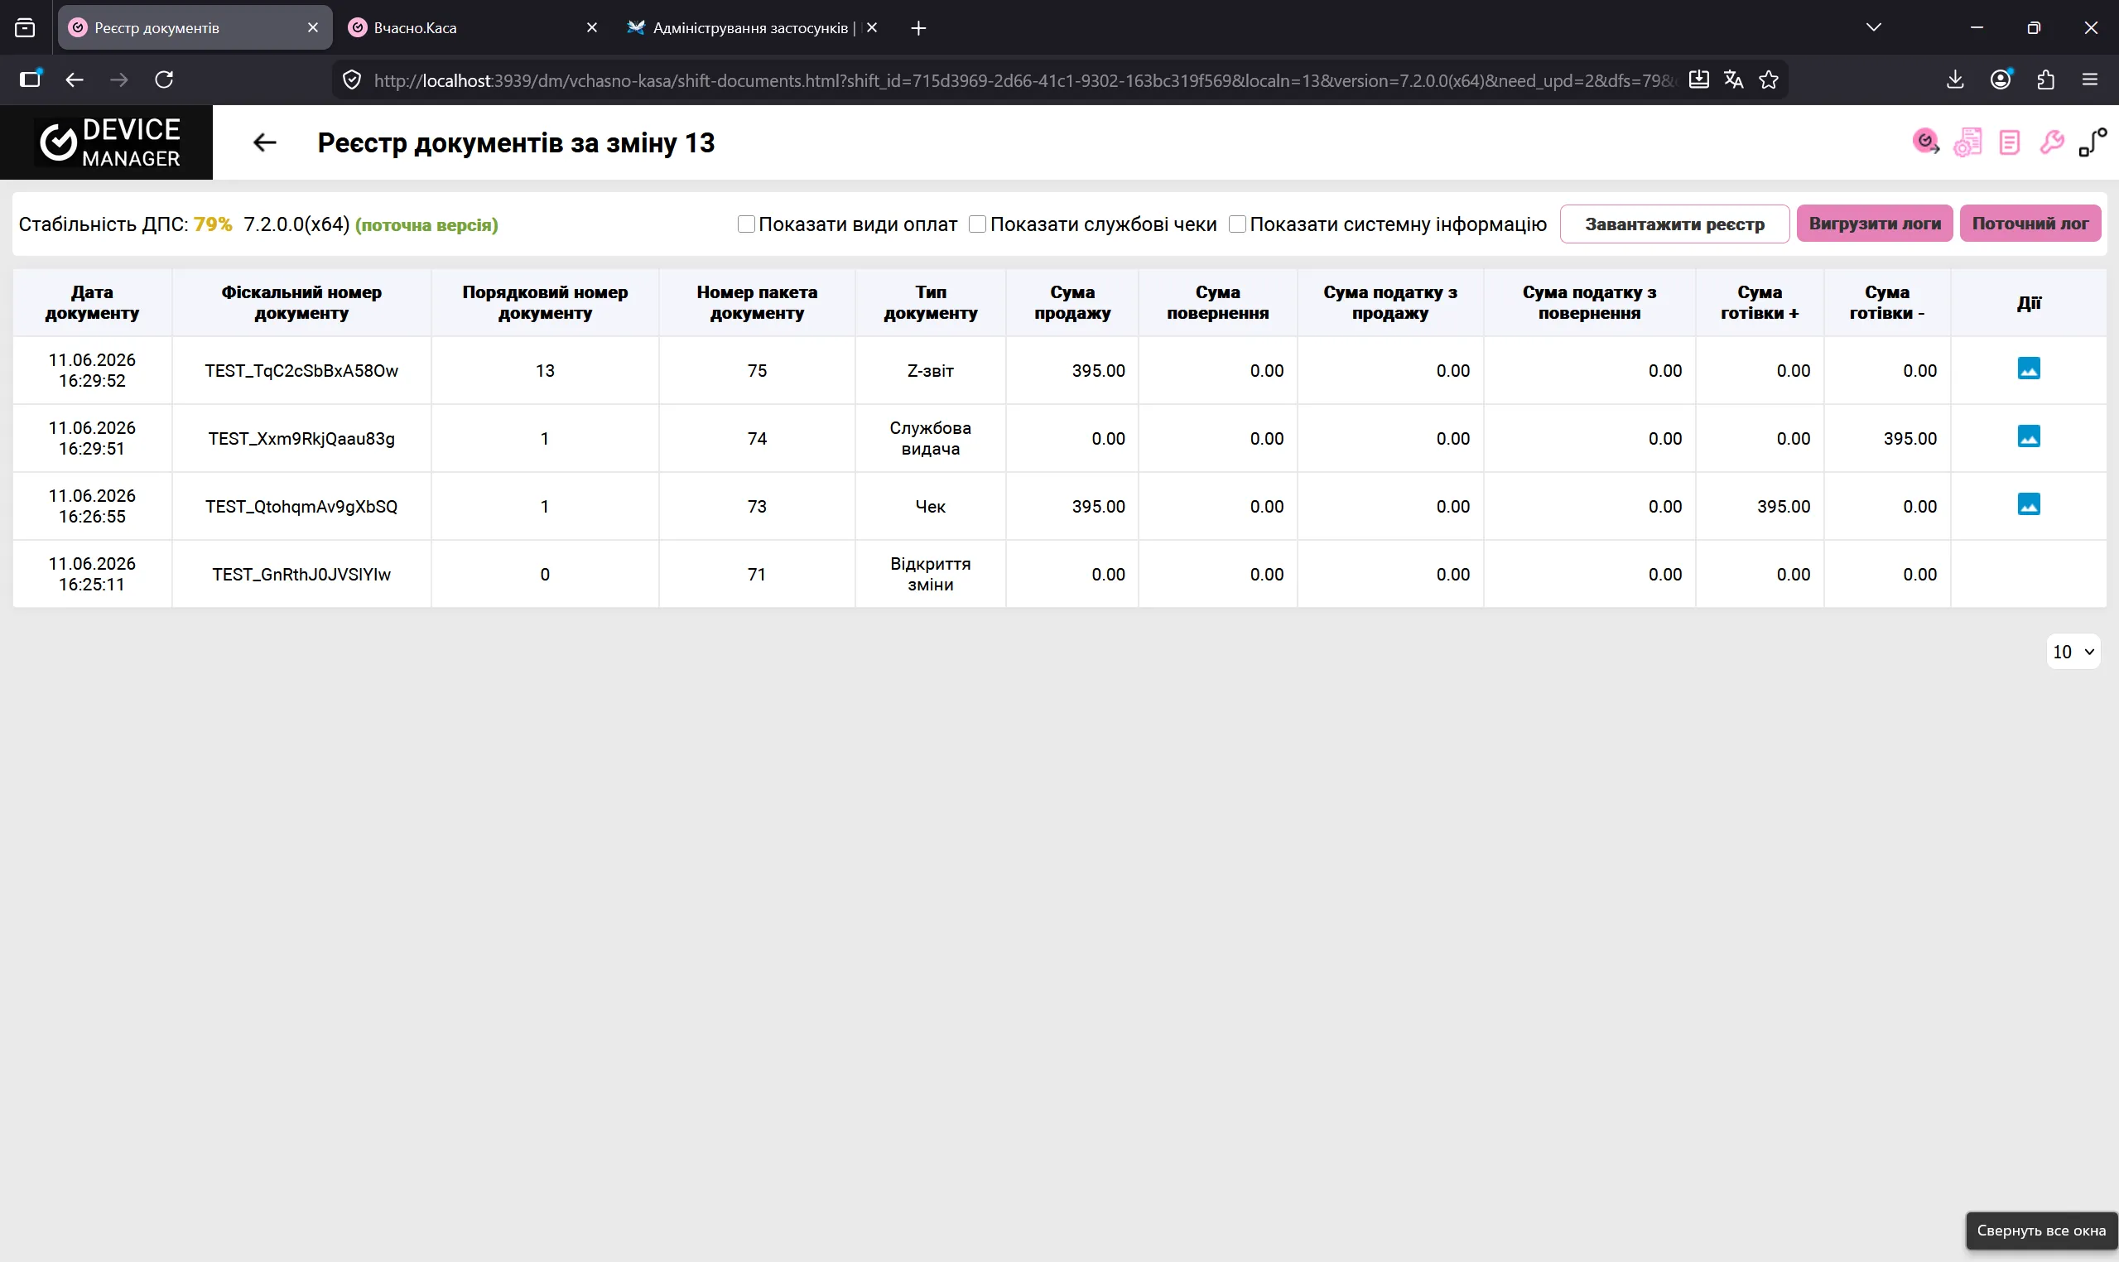Click the Поточний лог button
Image resolution: width=2119 pixels, height=1262 pixels.
[2030, 224]
